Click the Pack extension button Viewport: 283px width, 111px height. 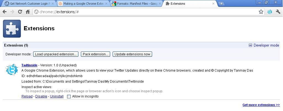coord(96,54)
